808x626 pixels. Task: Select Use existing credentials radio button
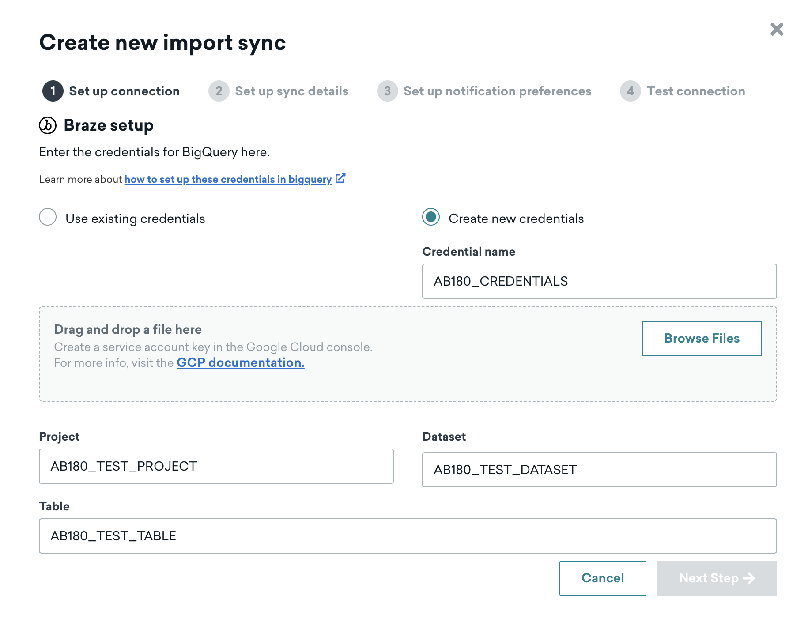click(48, 217)
